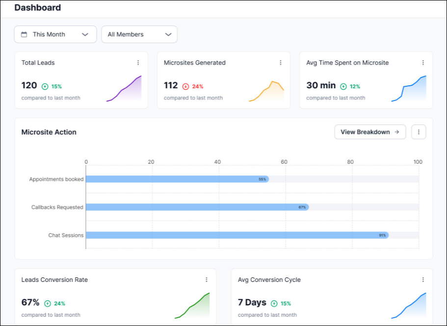
Task: Click the up-arrow icon beside 24% in Leads Conversion Rate
Action: [47, 303]
